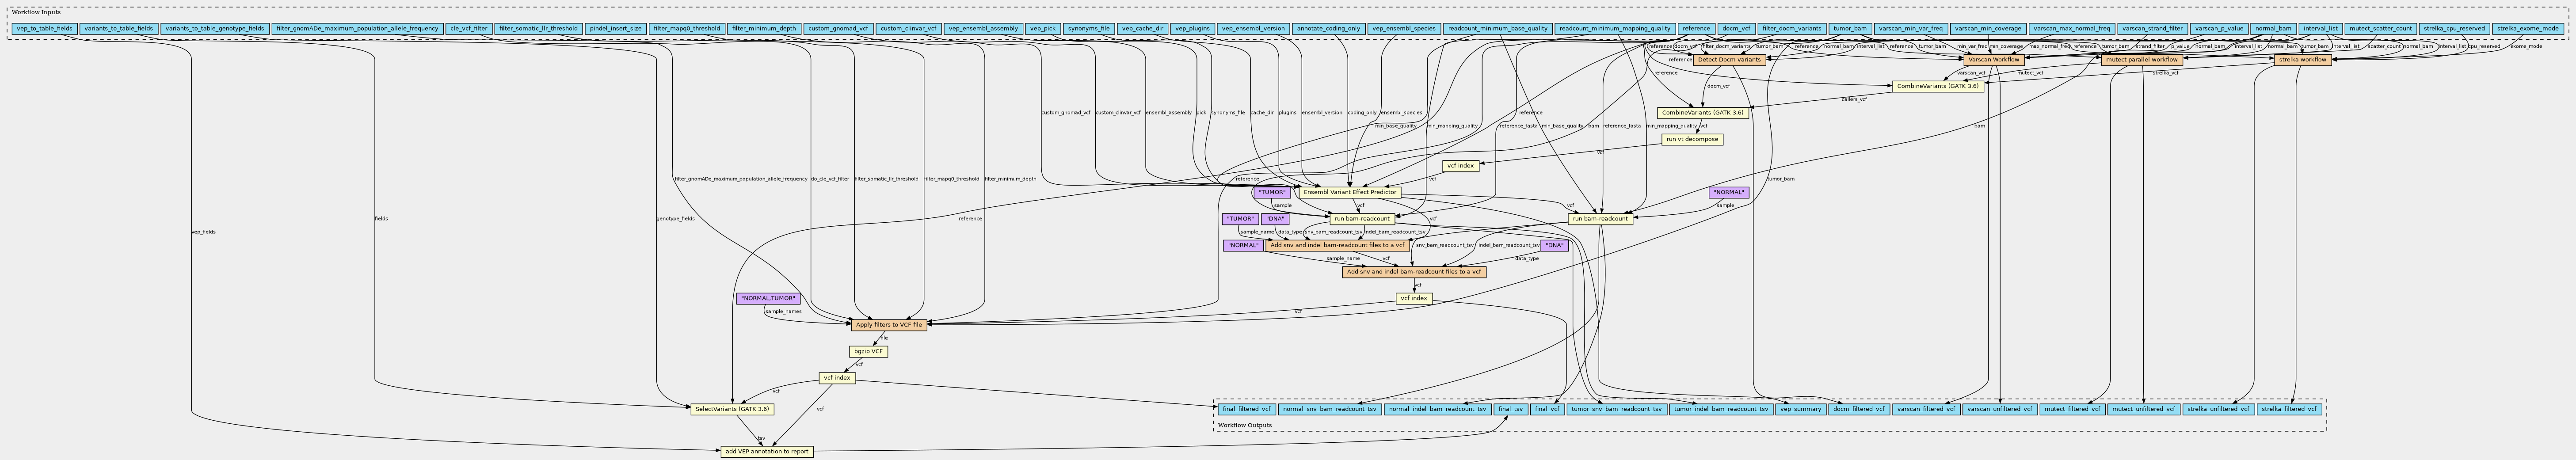2576x460 pixels.
Task: Click the strelka_cpu_reserved input node
Action: click(x=2453, y=29)
